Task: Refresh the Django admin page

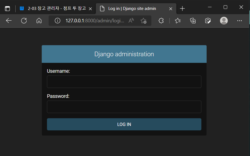Action: 24,21
